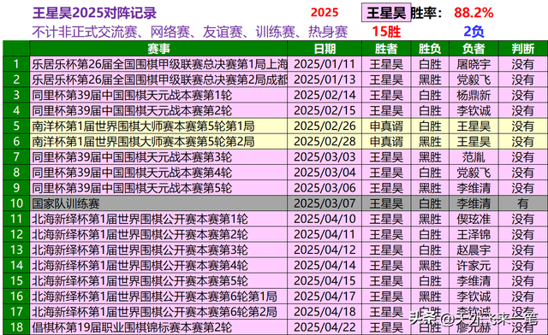Click the 许家元 cell in row 14
Image resolution: width=548 pixels, height=335 pixels.
pyautogui.click(x=474, y=265)
